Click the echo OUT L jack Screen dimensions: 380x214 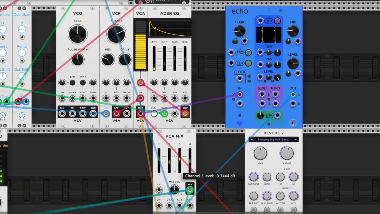coord(293,95)
